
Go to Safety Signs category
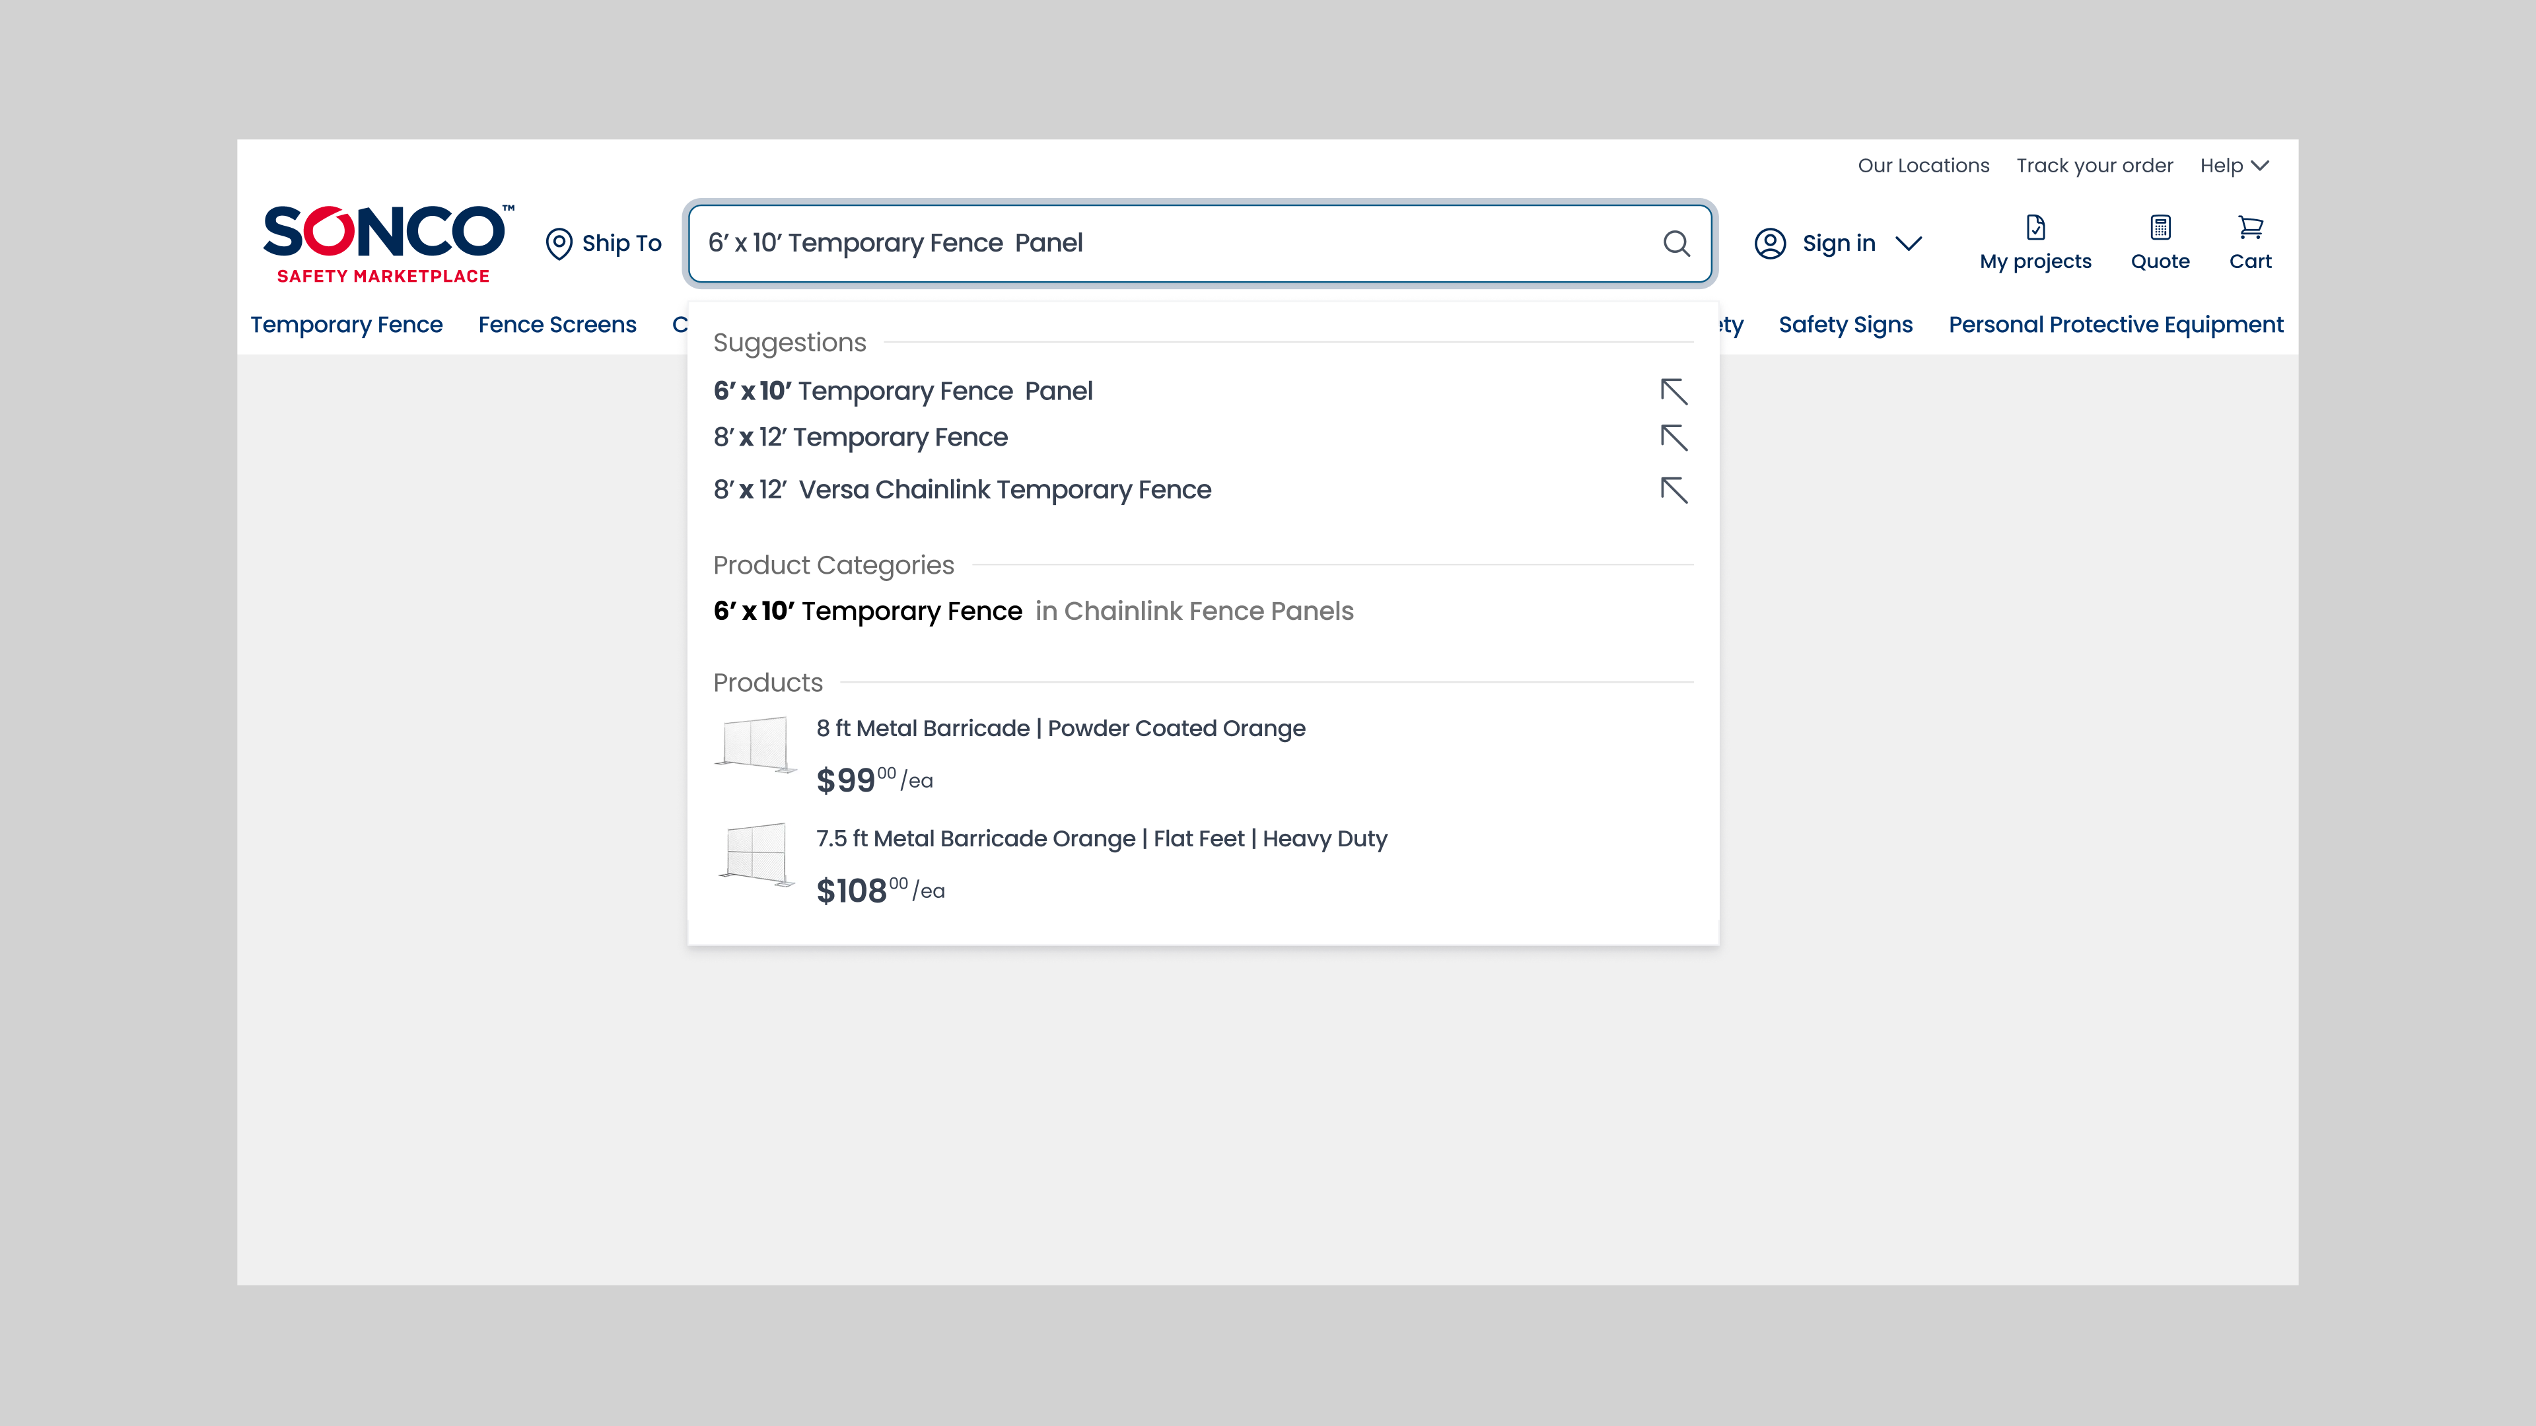point(1845,325)
